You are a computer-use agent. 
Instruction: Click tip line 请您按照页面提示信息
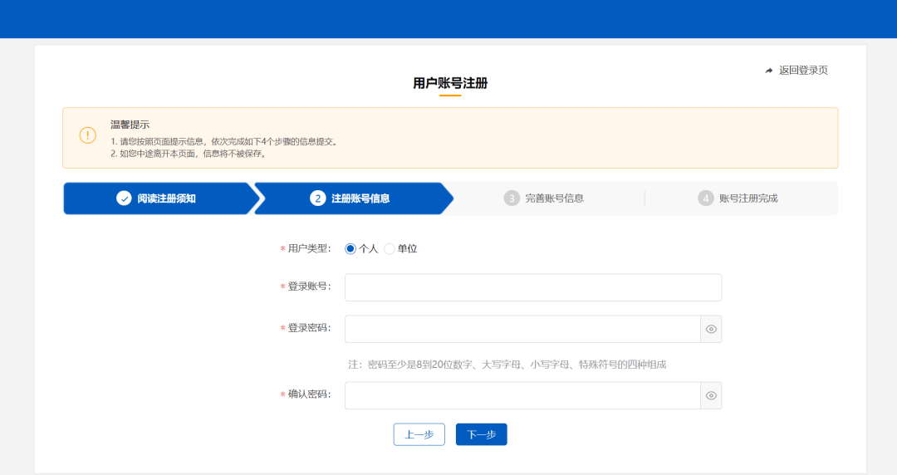pos(225,141)
